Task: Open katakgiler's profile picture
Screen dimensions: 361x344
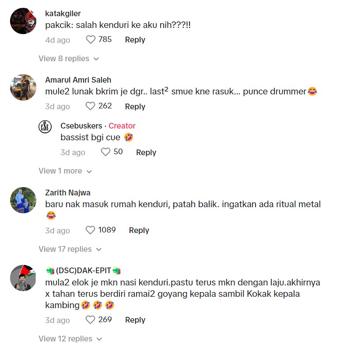Action: [x=23, y=21]
